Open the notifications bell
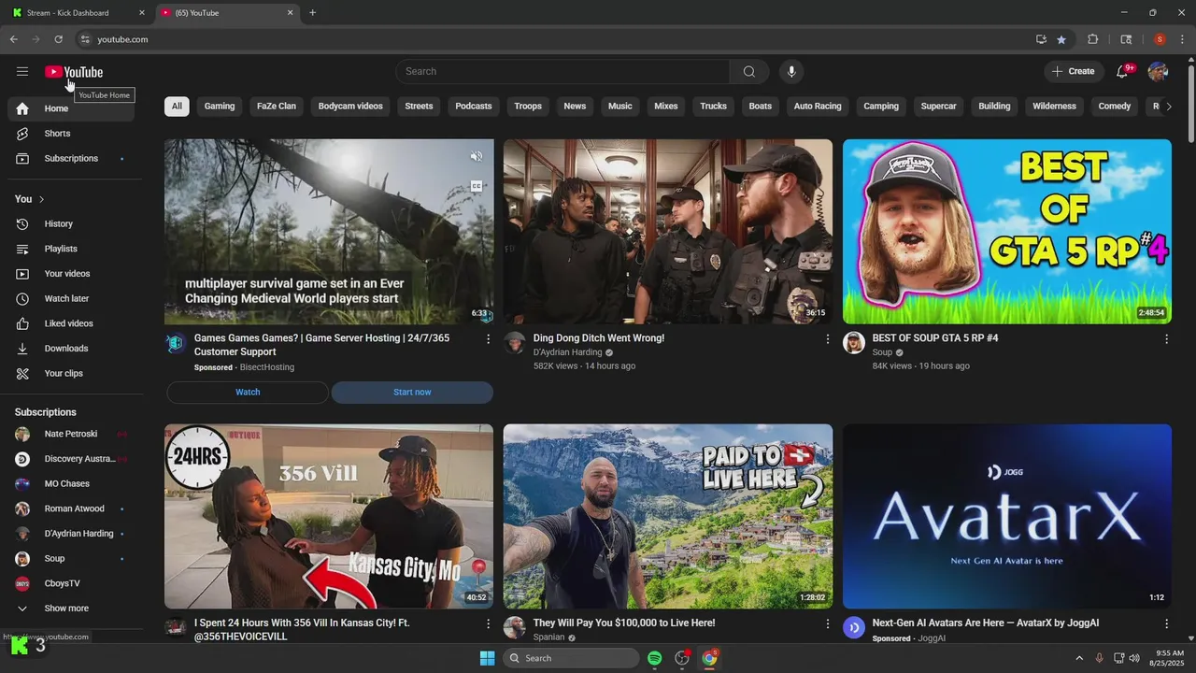 pyautogui.click(x=1123, y=72)
